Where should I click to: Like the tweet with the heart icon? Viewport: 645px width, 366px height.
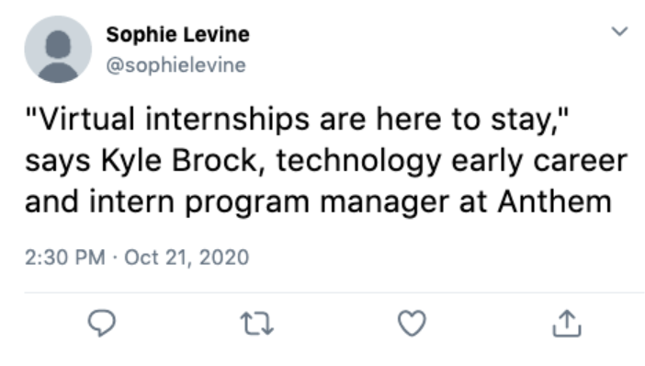coord(412,324)
